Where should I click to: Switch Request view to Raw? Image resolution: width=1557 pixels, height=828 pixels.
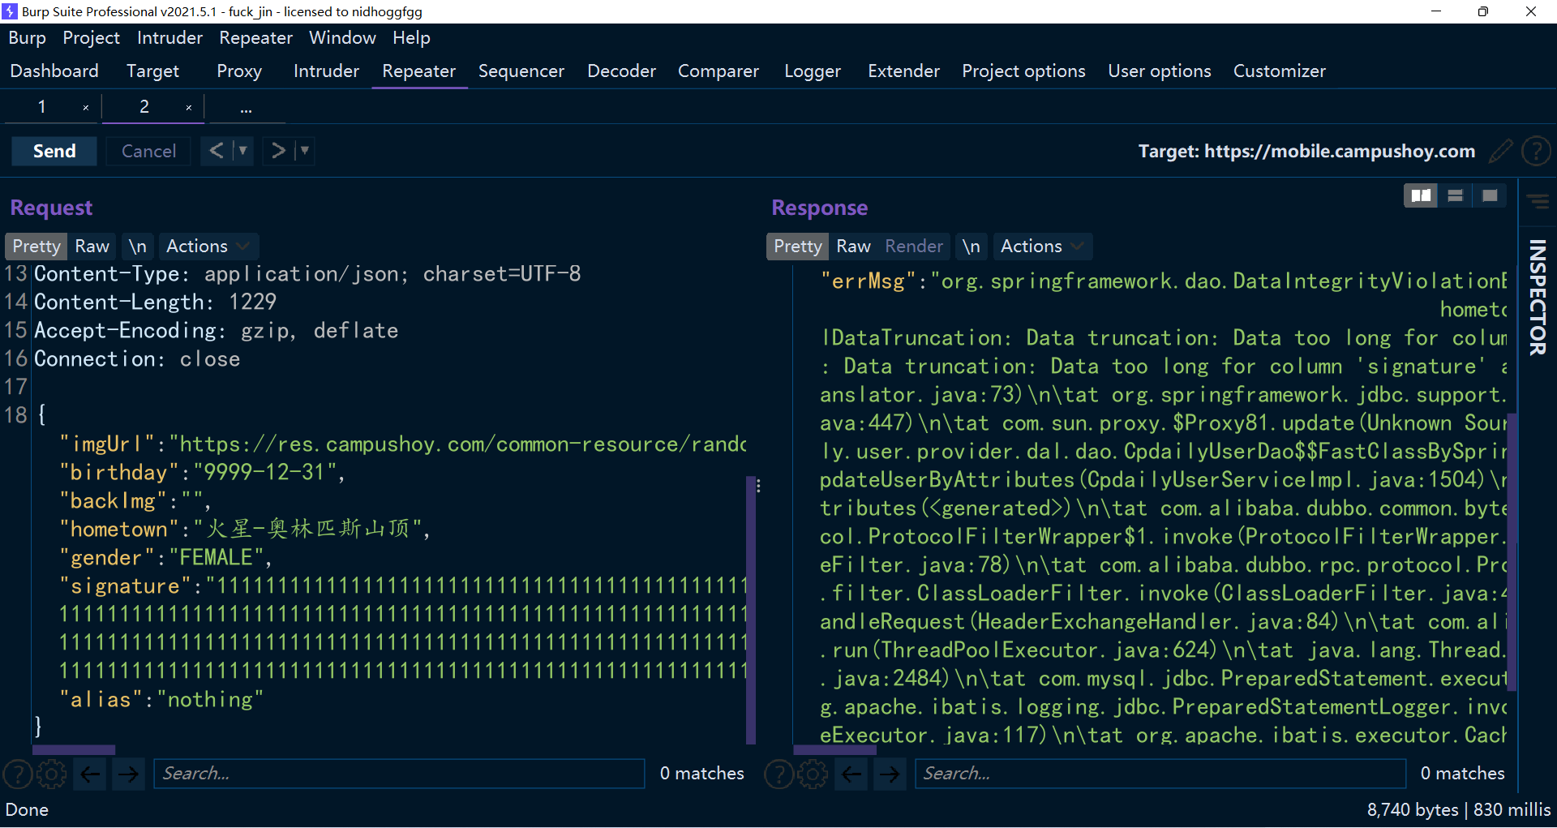tap(92, 247)
